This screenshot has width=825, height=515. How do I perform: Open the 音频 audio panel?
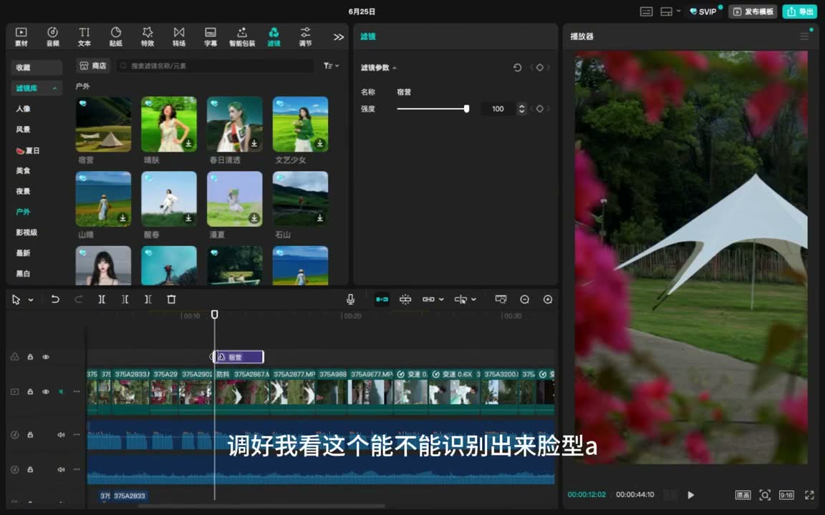click(52, 36)
